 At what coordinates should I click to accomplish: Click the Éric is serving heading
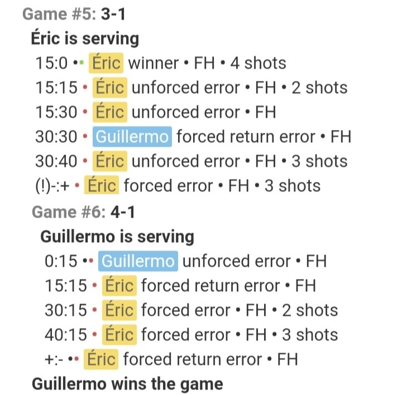click(85, 38)
